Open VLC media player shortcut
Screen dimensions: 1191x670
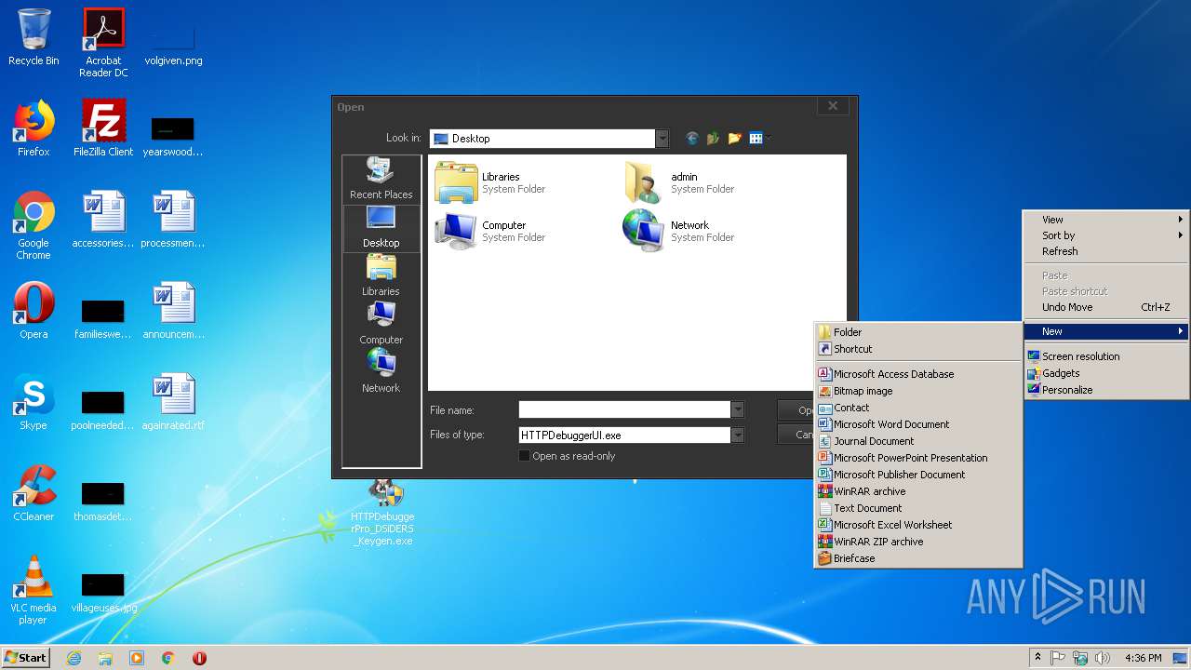tap(33, 590)
